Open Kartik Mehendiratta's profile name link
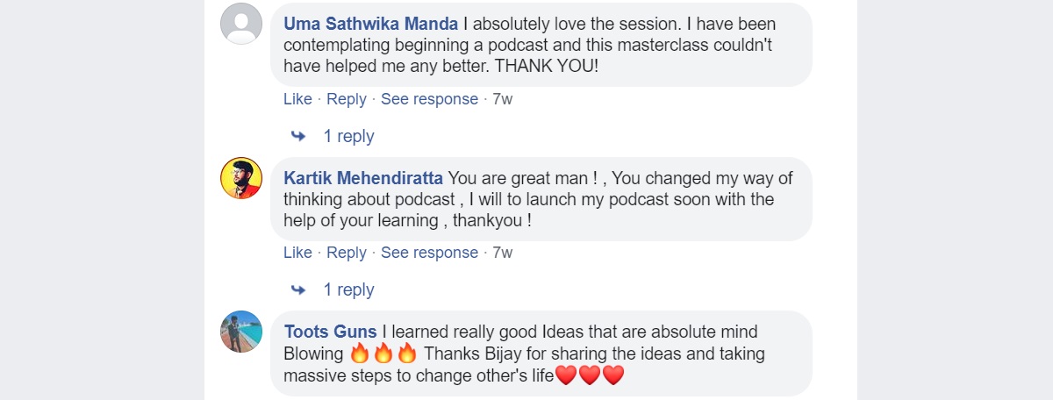This screenshot has height=400, width=1053. (363, 178)
